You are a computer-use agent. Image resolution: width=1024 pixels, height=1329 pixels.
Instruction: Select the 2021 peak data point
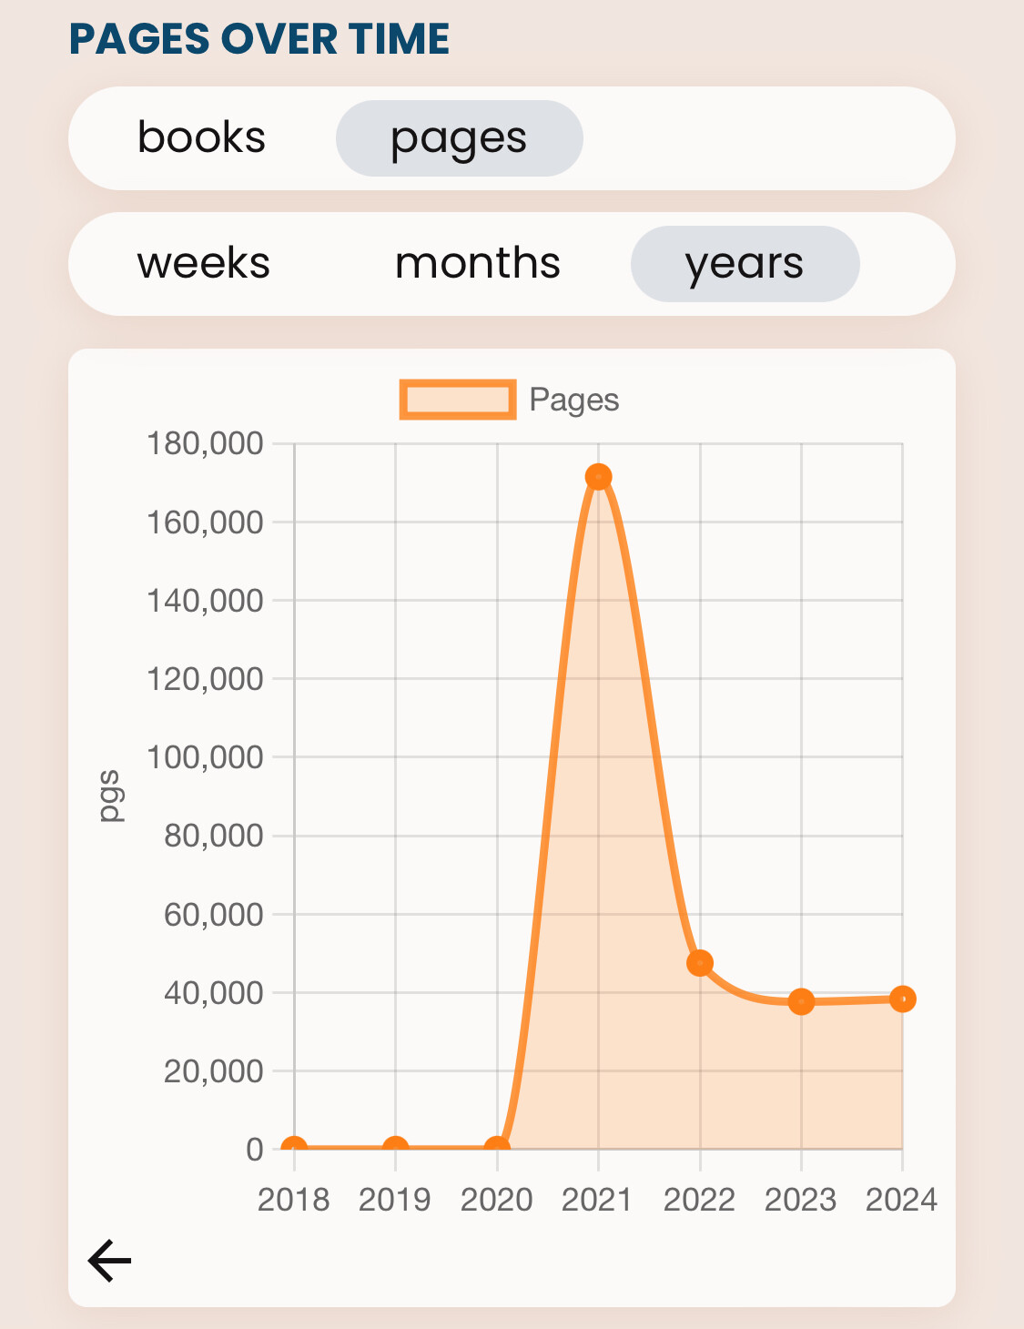tap(598, 477)
